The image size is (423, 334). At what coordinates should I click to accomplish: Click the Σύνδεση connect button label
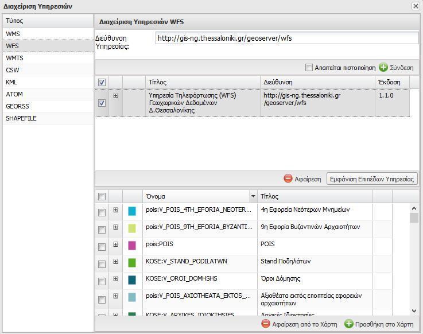tap(401, 68)
